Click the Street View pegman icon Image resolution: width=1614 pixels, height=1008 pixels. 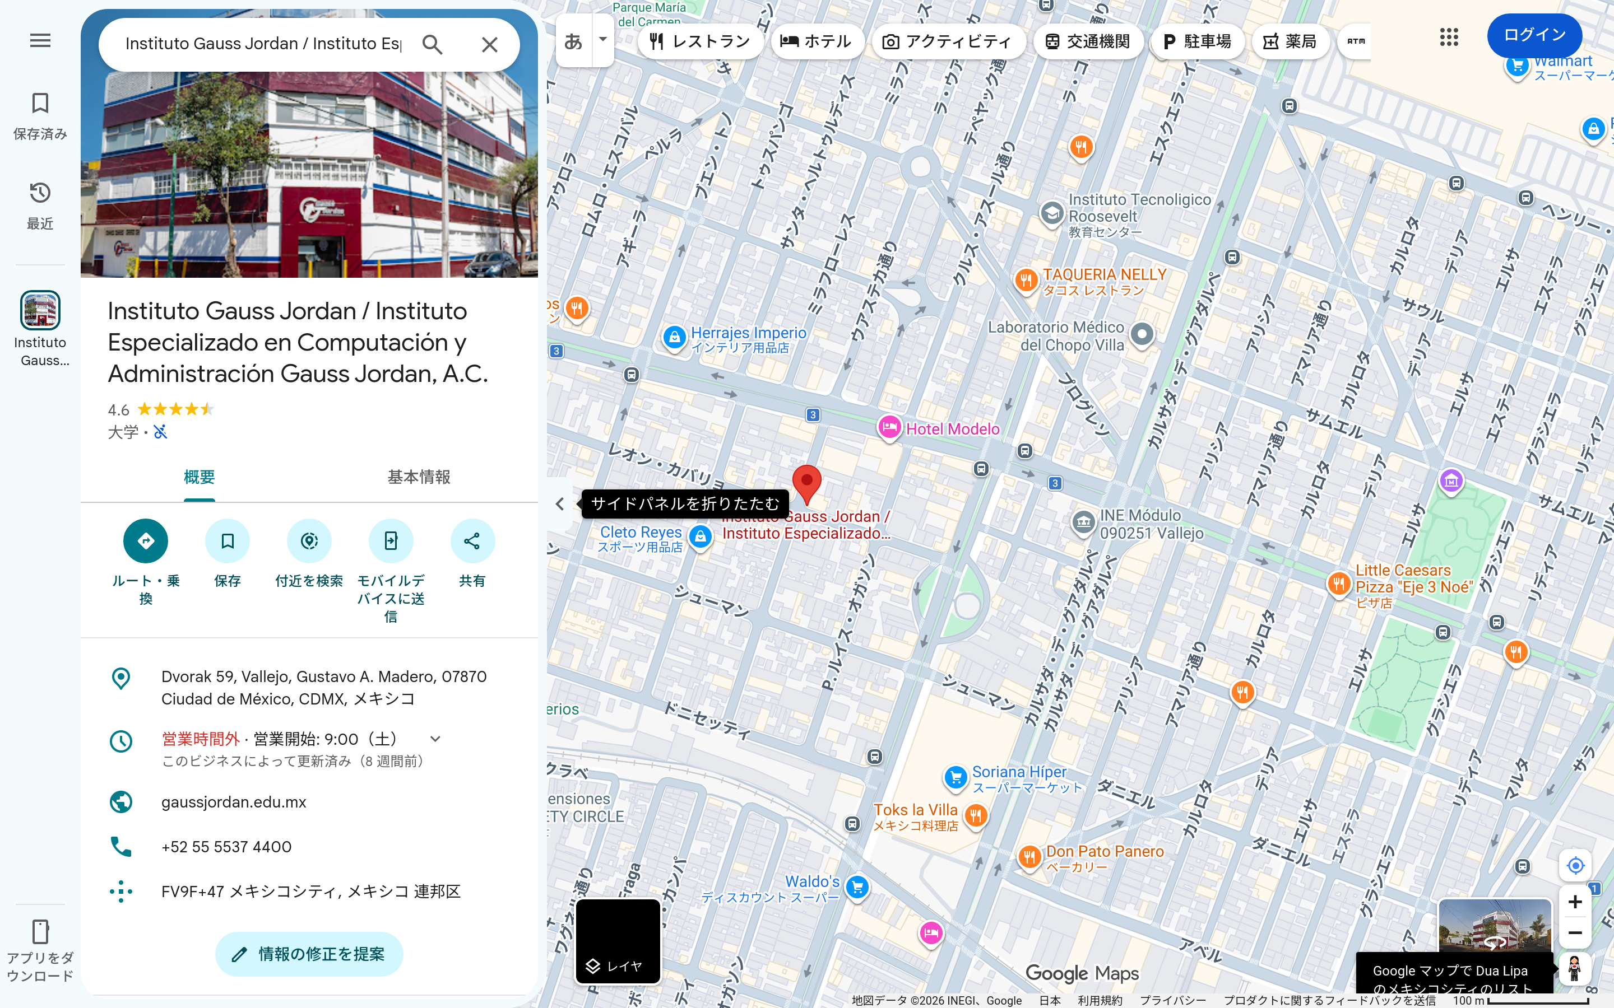(1574, 969)
